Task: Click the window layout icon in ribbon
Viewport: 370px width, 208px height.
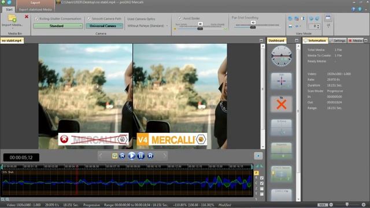Action: [328, 18]
